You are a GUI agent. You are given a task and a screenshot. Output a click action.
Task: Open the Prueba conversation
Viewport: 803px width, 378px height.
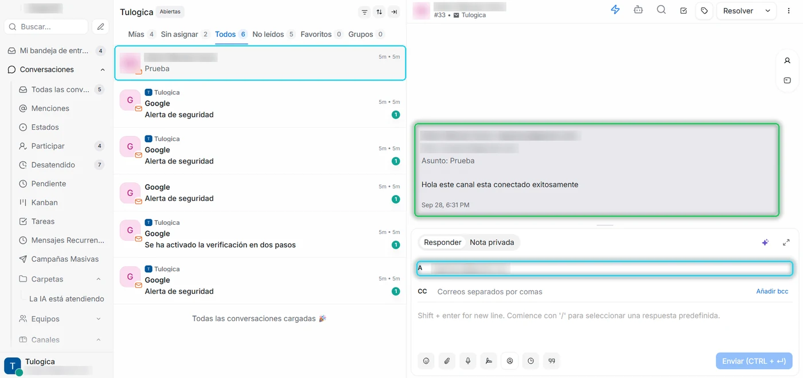[260, 63]
